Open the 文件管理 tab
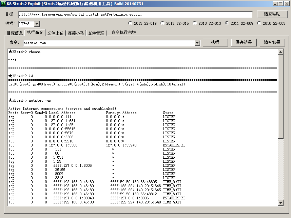Screen dimensions: 291x218 pos(96,33)
